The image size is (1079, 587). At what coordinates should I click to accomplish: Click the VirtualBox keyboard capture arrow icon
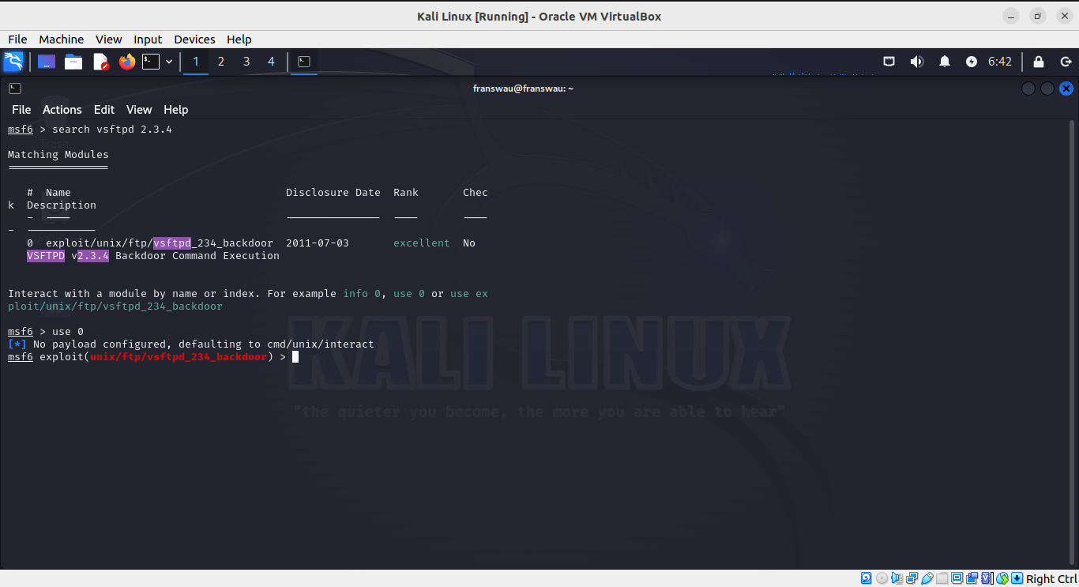tap(1017, 578)
